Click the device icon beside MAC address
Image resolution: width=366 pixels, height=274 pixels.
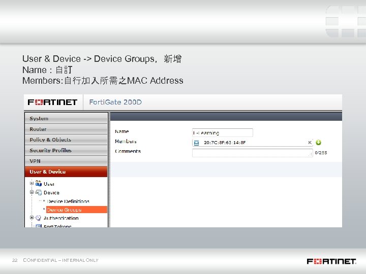tap(197, 143)
